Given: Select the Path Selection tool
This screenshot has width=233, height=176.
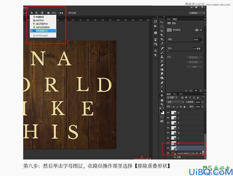Looking at the screenshot, I should pos(162,91).
